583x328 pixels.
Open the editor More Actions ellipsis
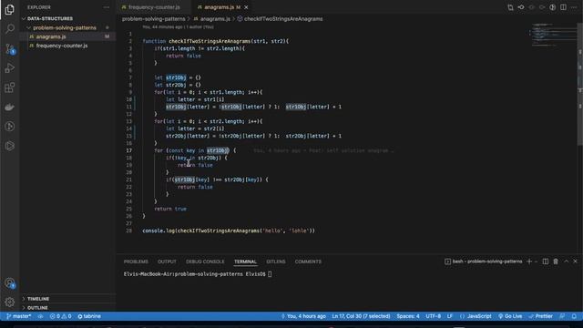[574, 7]
